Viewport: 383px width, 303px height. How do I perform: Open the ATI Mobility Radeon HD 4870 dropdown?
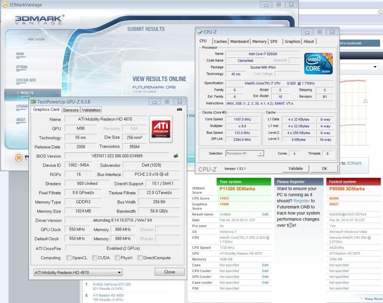coord(78,272)
